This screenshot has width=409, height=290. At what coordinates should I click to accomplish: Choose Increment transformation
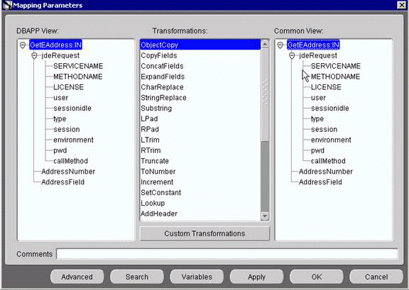point(200,182)
